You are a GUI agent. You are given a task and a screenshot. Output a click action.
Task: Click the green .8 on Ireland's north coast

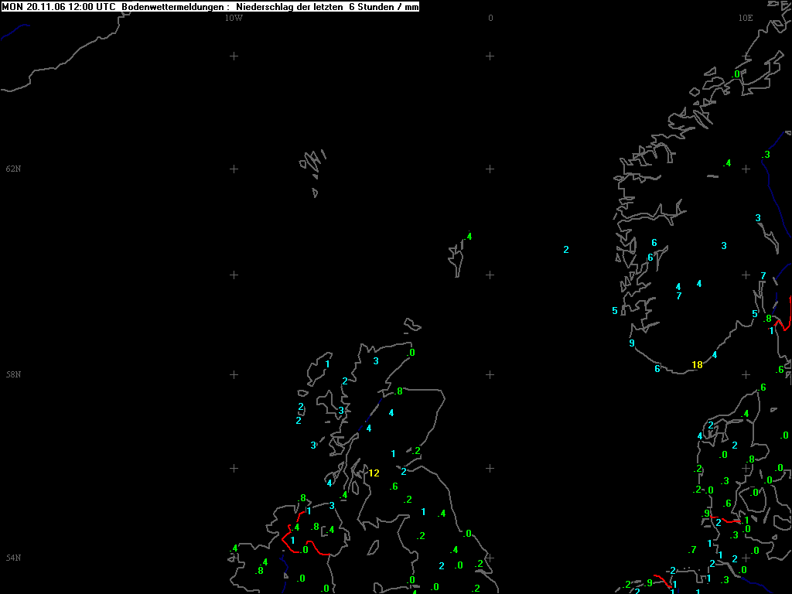[x=302, y=497]
